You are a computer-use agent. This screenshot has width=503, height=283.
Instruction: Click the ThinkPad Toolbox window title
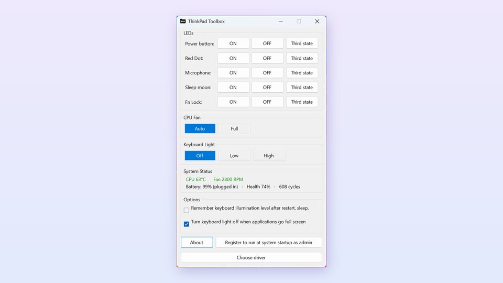click(206, 21)
